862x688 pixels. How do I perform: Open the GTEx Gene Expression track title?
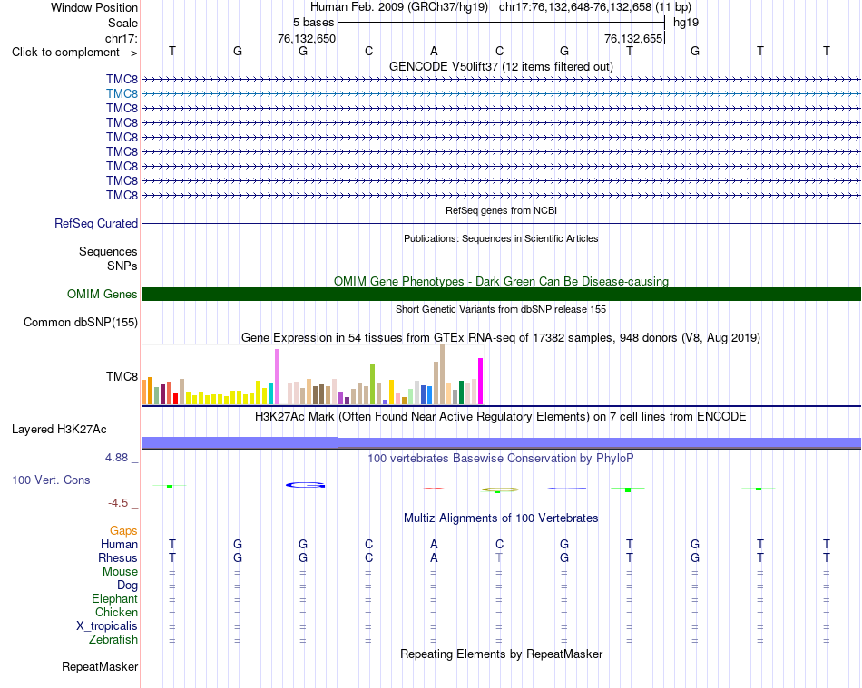(x=501, y=338)
